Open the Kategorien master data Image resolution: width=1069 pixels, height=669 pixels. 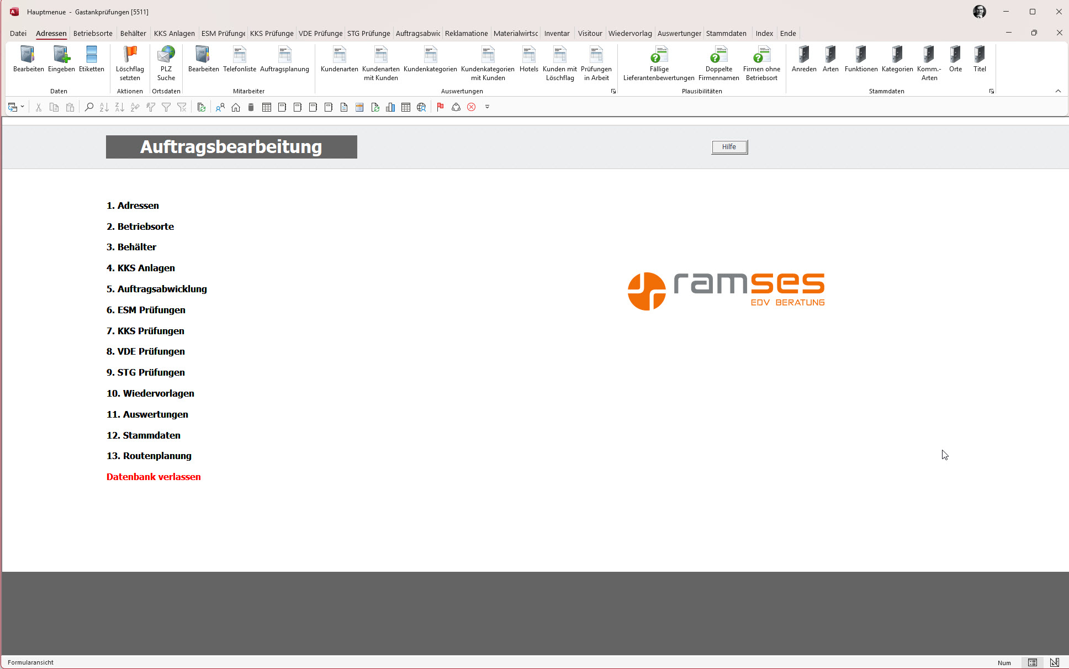pos(897,60)
